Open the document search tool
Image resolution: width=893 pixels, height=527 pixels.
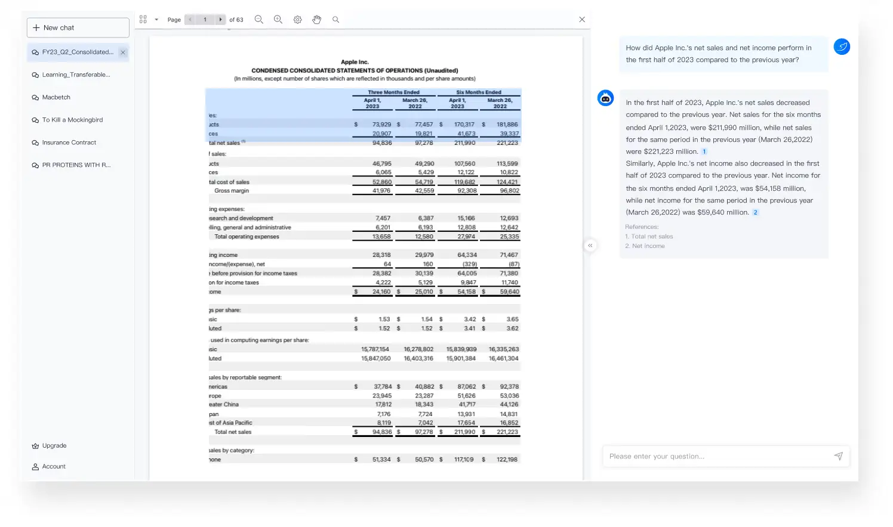click(335, 19)
